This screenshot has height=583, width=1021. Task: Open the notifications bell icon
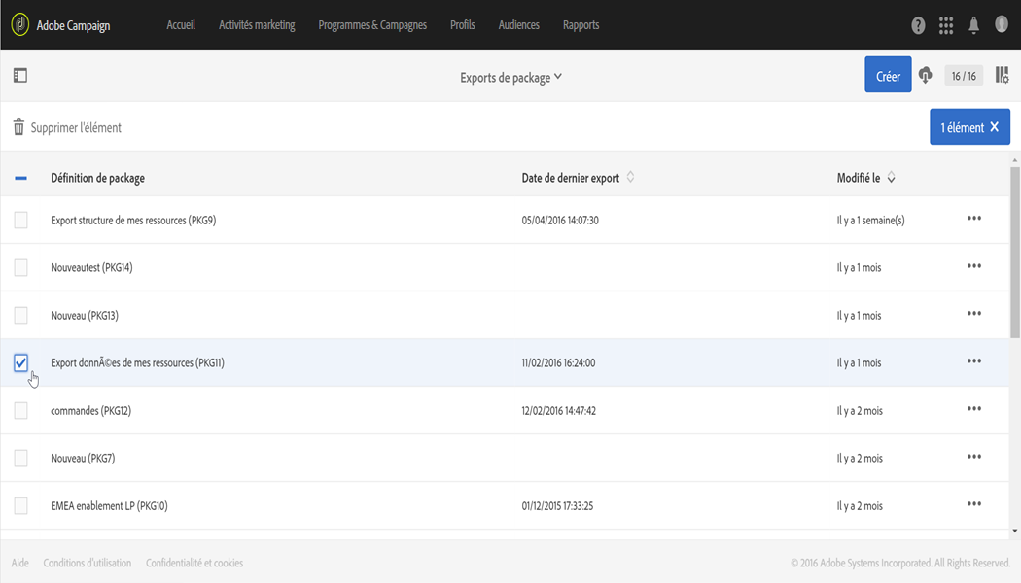click(x=973, y=25)
